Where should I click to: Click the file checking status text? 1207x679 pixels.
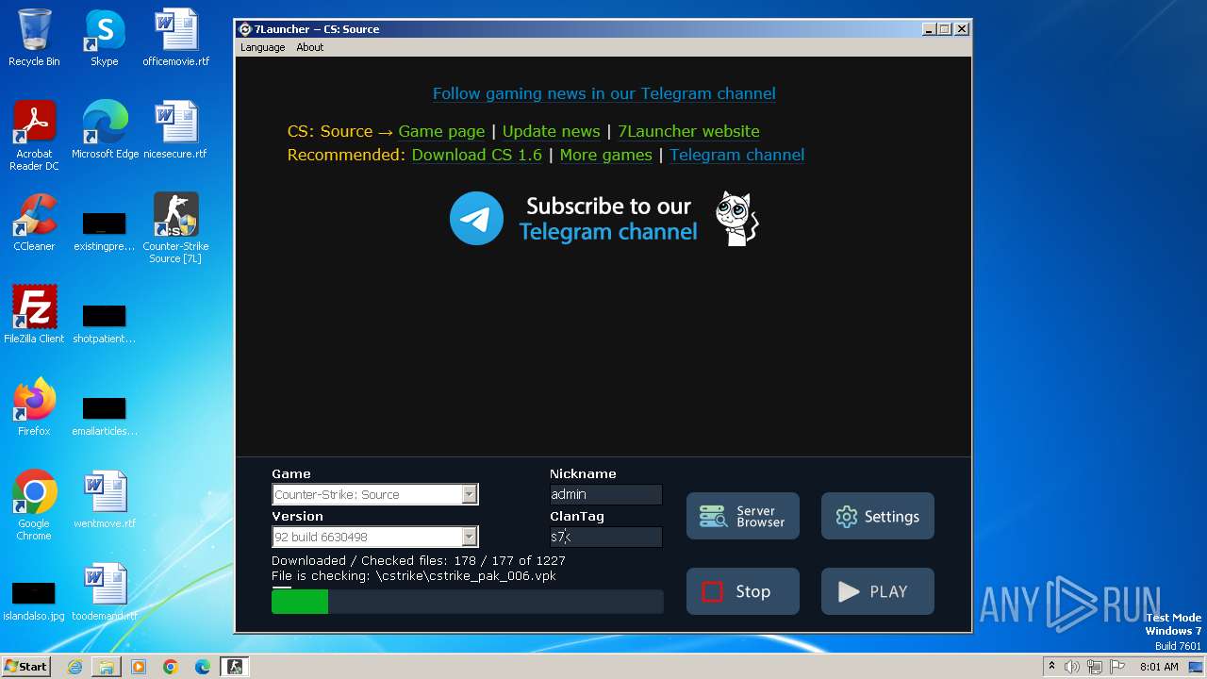[x=414, y=575]
